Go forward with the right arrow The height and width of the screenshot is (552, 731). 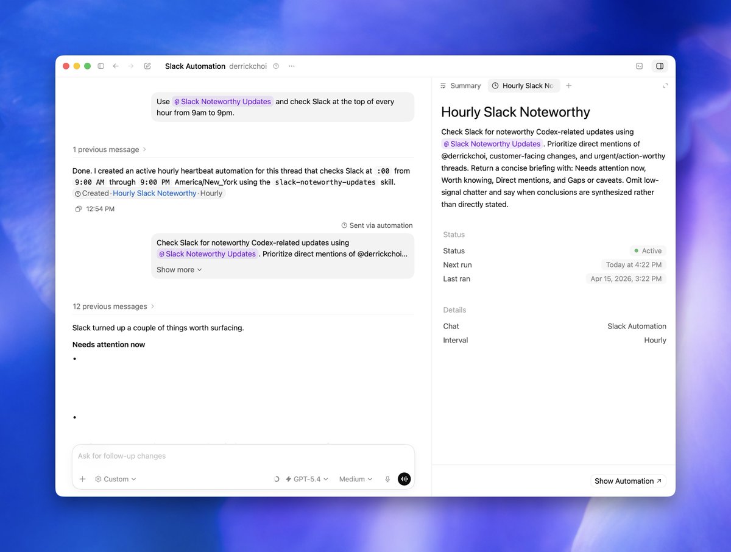[131, 66]
